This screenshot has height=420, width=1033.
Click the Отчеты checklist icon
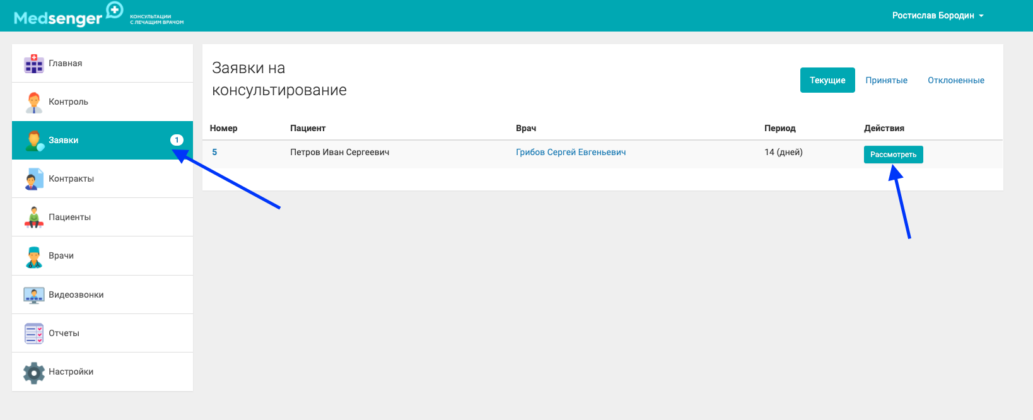[x=33, y=334]
